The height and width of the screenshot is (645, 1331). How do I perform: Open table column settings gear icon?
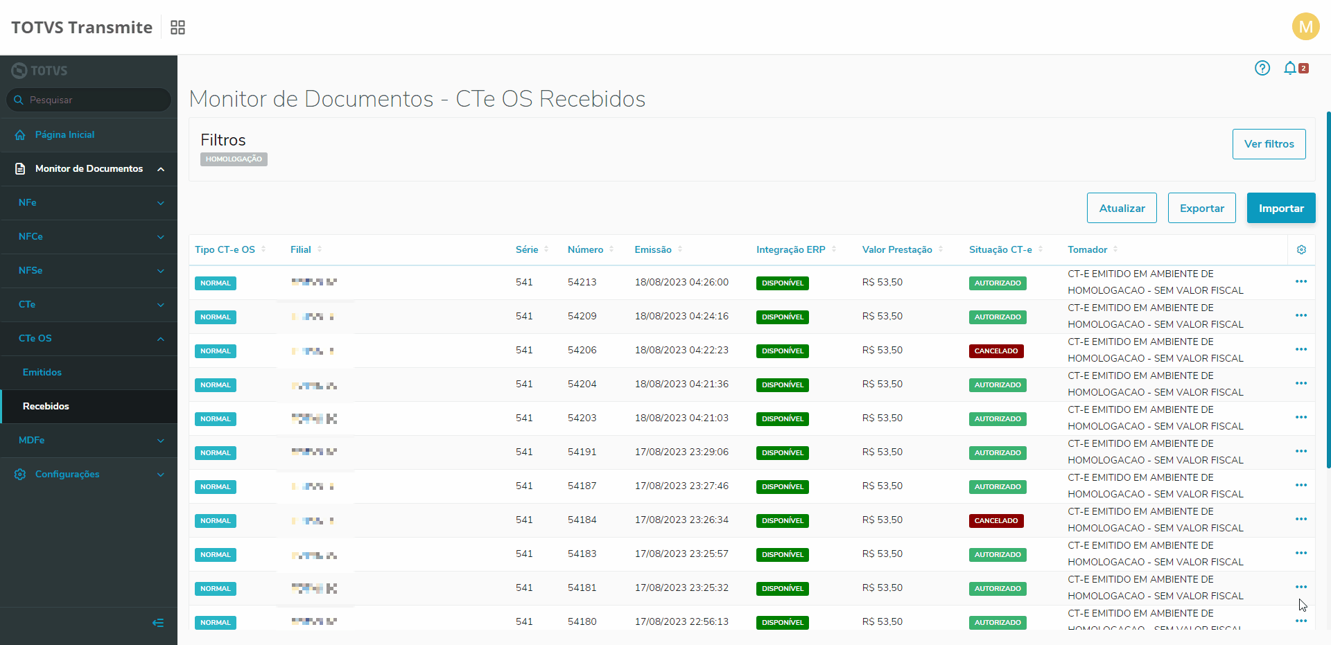tap(1301, 249)
